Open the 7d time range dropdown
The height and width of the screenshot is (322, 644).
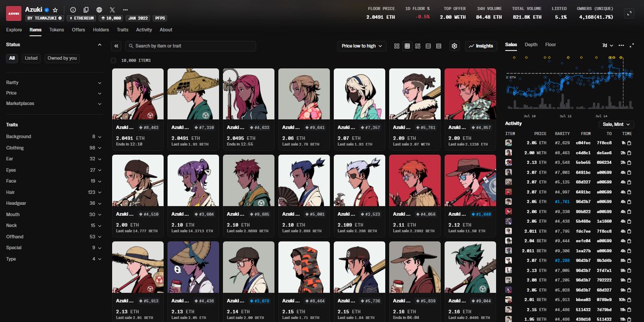click(608, 46)
